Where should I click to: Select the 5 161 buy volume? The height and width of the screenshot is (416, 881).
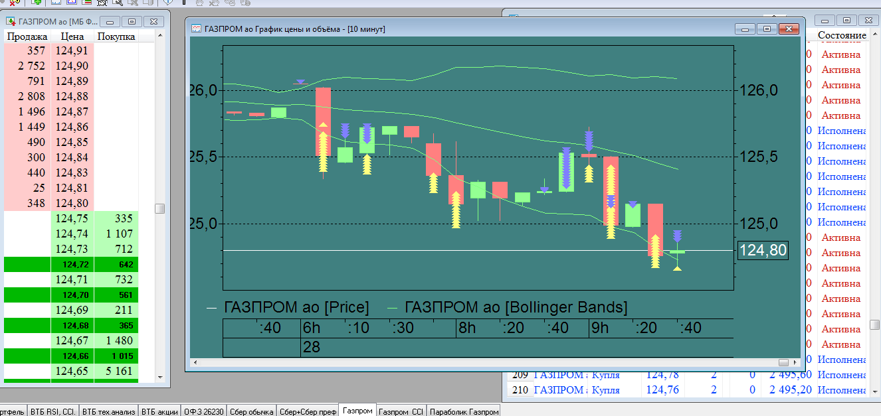pos(116,371)
